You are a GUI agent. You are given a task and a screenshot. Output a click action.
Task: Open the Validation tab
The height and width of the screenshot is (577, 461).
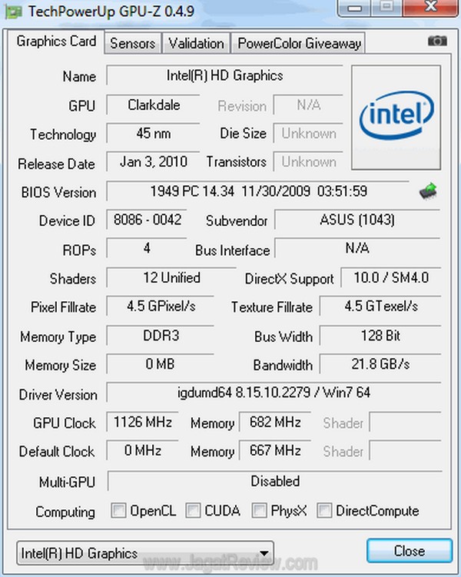click(196, 43)
